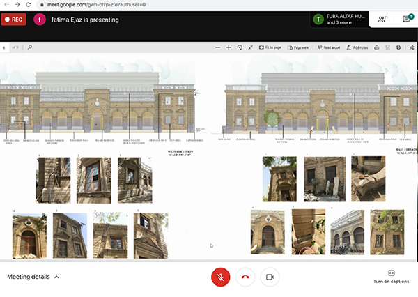Open the chat panel

405,20
